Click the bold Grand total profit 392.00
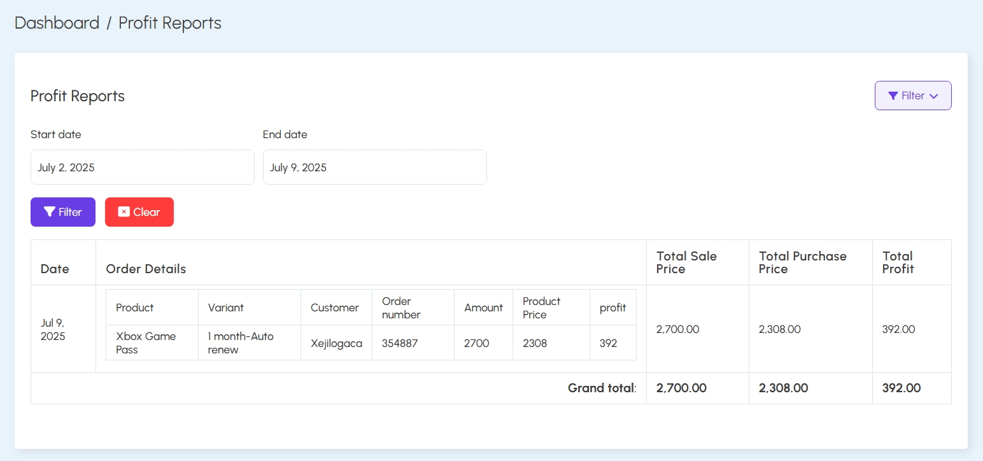Viewport: 983px width, 461px height. (x=902, y=388)
